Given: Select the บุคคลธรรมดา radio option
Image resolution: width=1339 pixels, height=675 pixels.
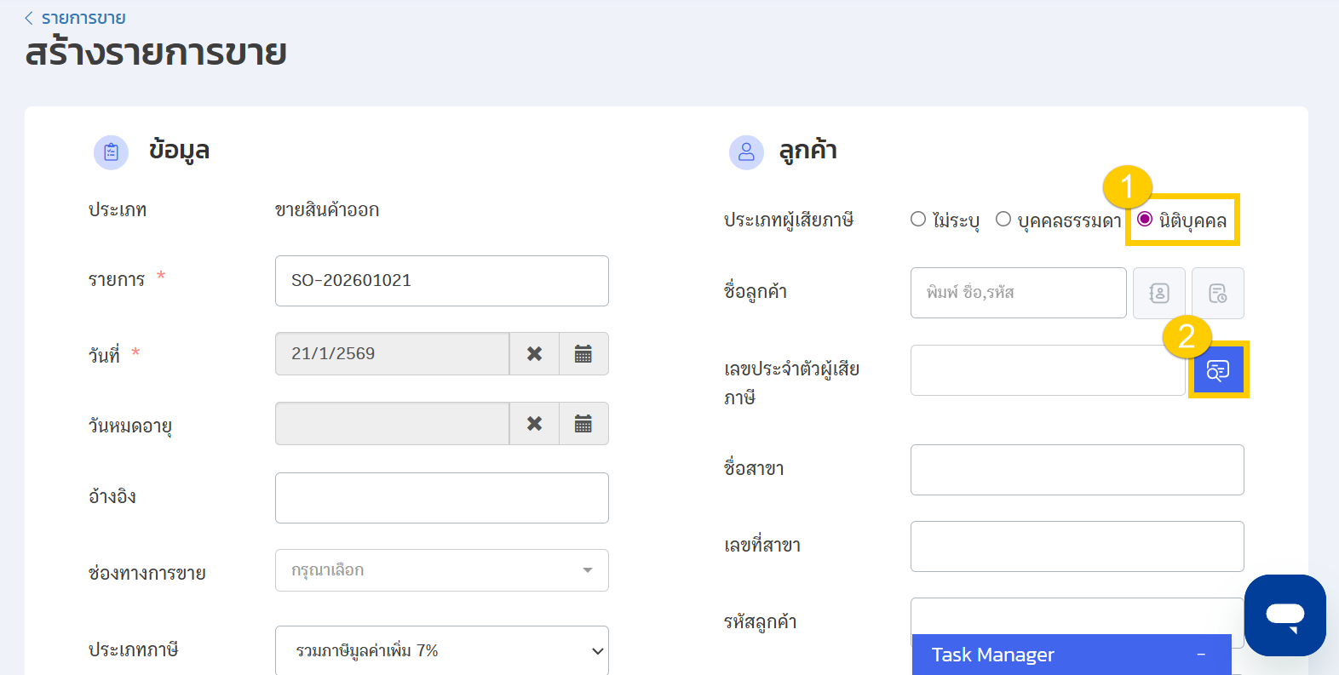Looking at the screenshot, I should [1003, 220].
